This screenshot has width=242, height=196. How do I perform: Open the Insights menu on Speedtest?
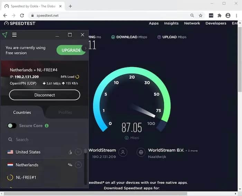pos(171,23)
